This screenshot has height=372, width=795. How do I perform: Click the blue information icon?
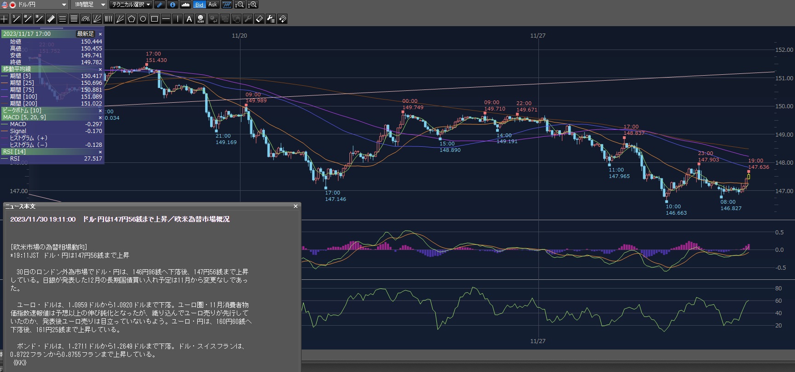click(172, 5)
